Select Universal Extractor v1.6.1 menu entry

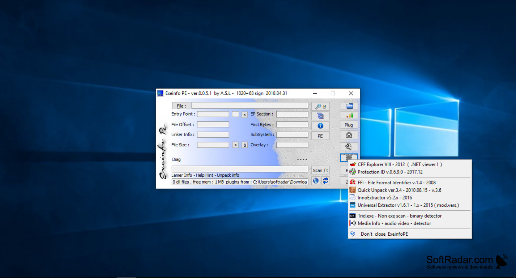pos(410,205)
